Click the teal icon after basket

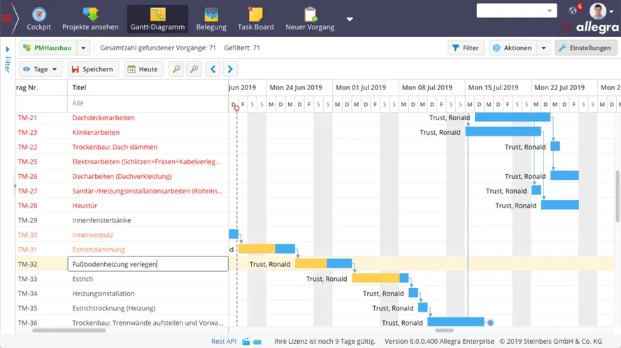(x=257, y=342)
